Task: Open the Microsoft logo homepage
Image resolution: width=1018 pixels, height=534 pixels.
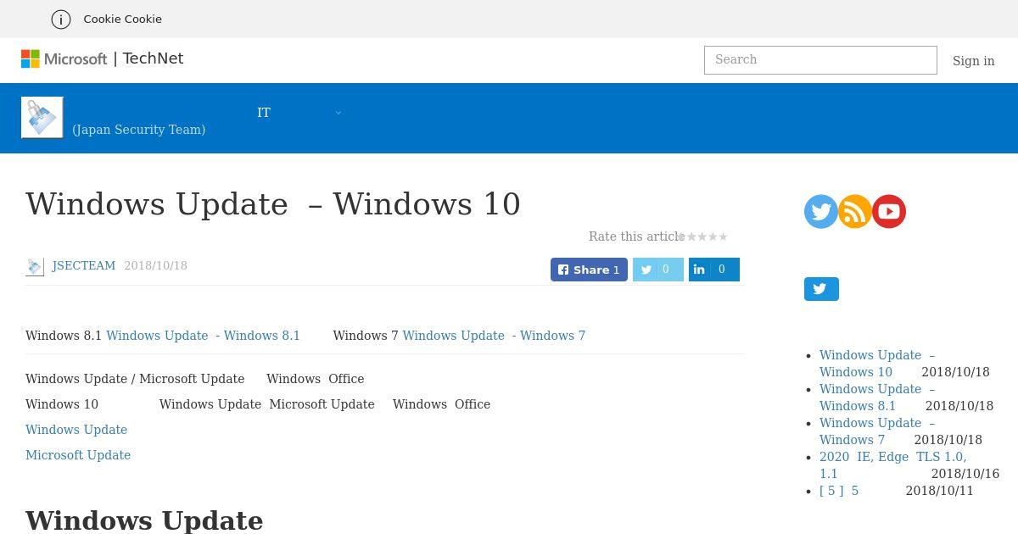Action: coord(64,58)
